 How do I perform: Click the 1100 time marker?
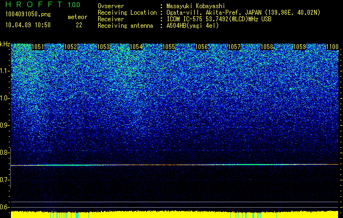tap(333, 47)
